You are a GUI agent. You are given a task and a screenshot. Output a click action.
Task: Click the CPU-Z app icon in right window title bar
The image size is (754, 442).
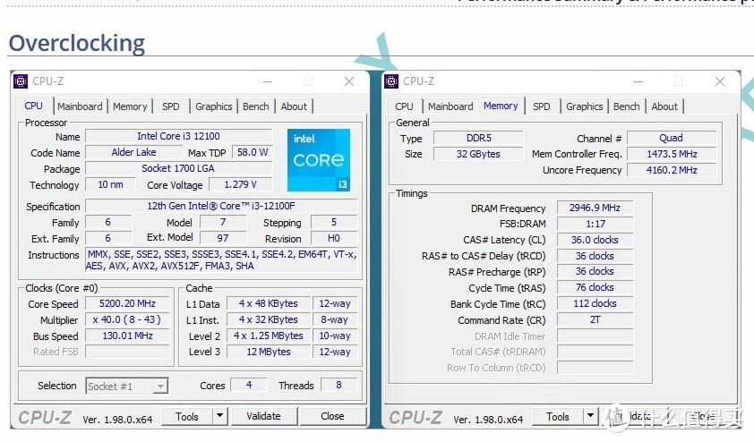pos(391,81)
